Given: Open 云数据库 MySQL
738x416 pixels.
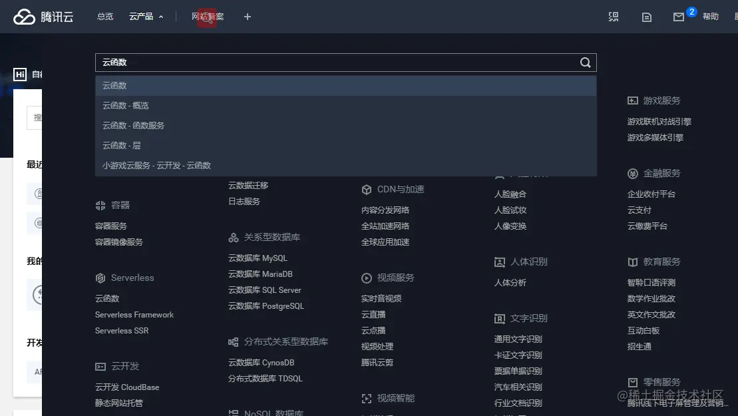Looking at the screenshot, I should [258, 258].
